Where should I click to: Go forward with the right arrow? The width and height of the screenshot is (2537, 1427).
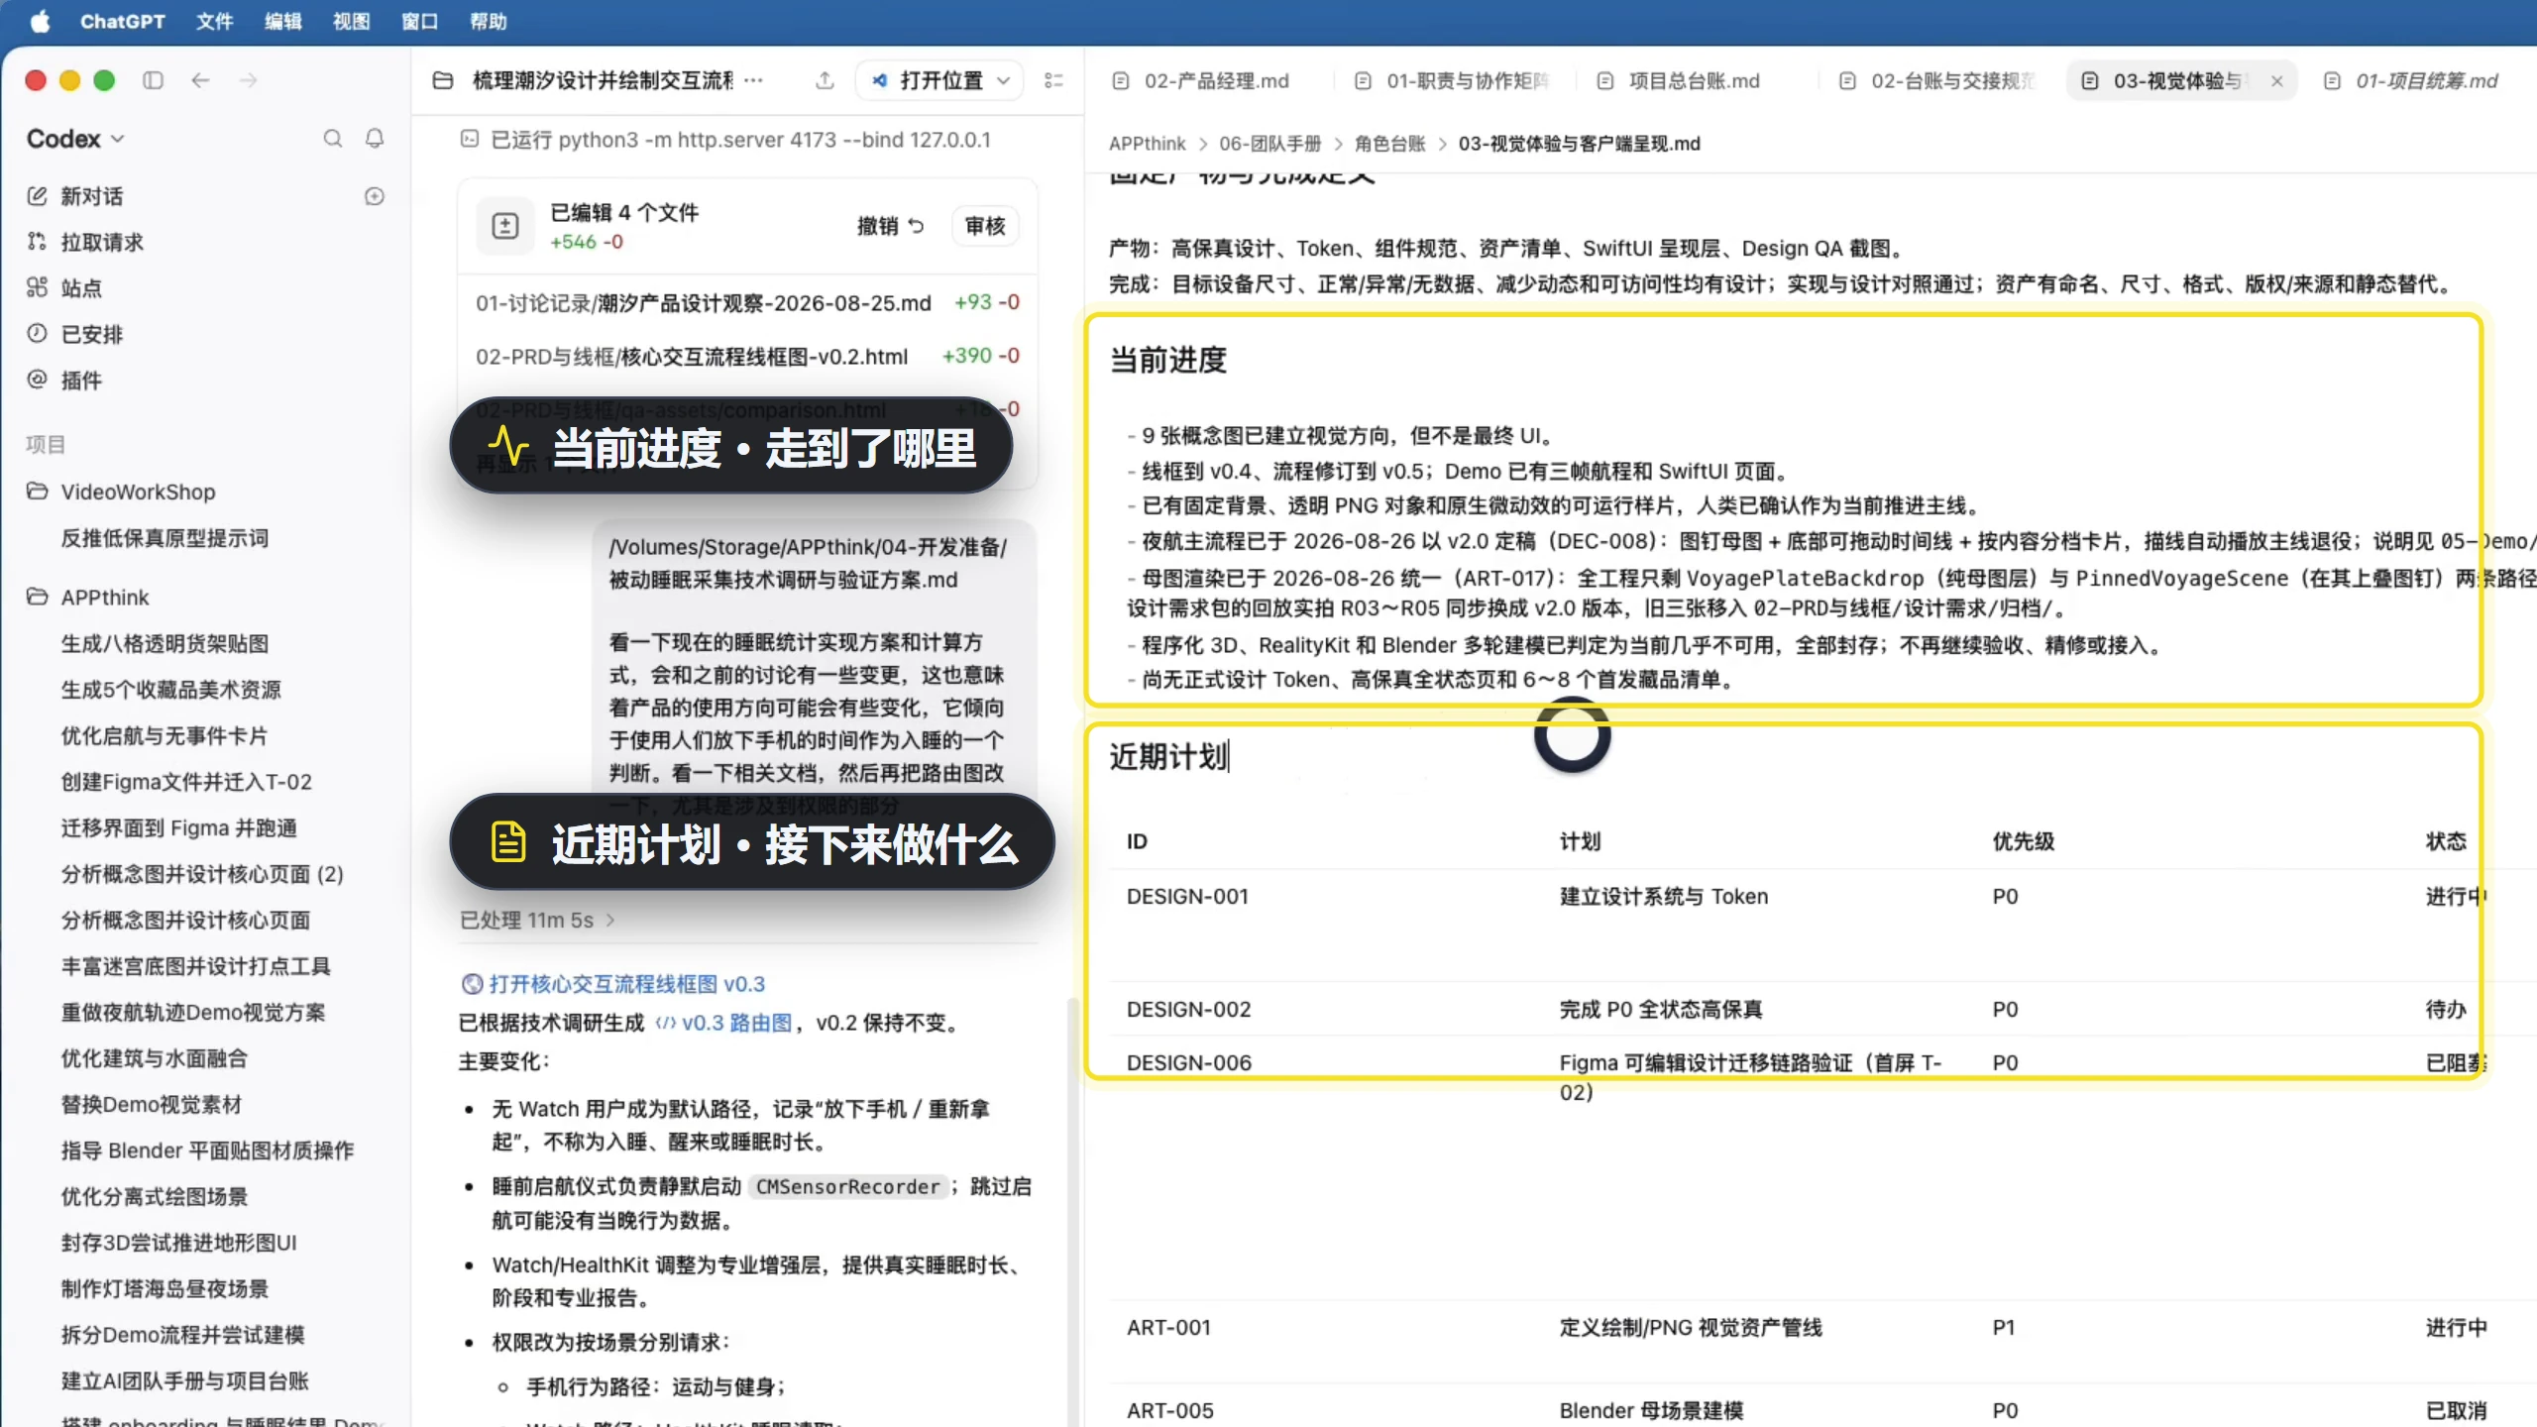(x=248, y=80)
